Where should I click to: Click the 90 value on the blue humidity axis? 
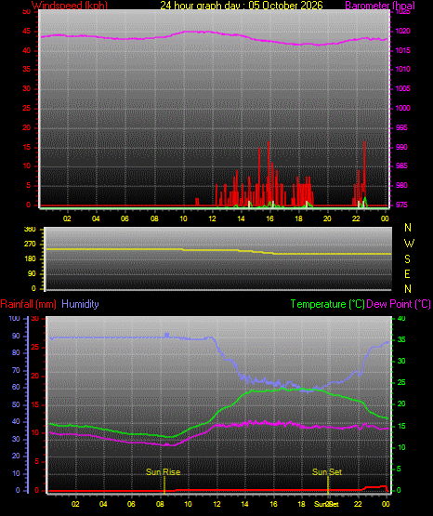click(16, 336)
